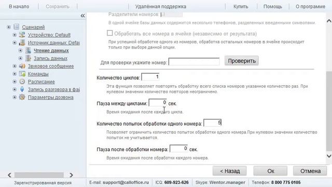Focus the Для проверки укажите номер field
The image size is (332, 187).
tap(194, 61)
